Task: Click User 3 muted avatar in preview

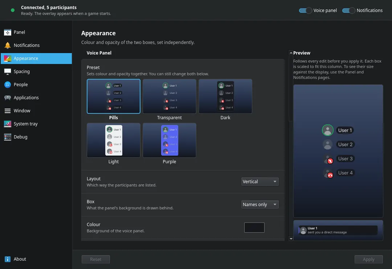Action: click(328, 159)
